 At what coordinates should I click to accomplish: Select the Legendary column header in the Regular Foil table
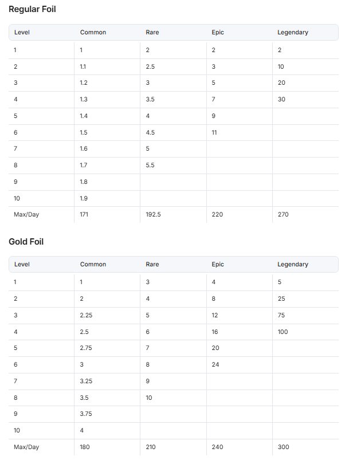293,32
